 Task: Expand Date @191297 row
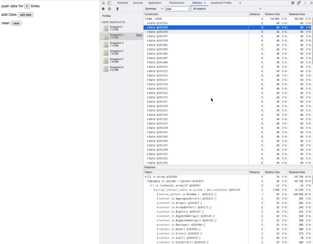tap(148, 36)
